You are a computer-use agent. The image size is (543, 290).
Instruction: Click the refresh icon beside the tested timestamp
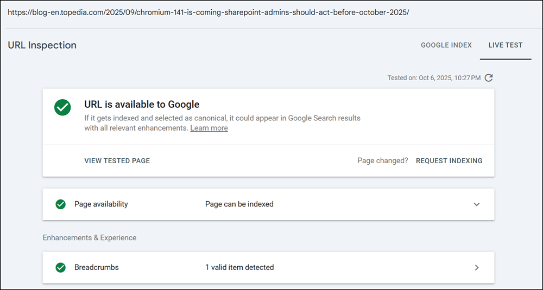[x=489, y=78]
